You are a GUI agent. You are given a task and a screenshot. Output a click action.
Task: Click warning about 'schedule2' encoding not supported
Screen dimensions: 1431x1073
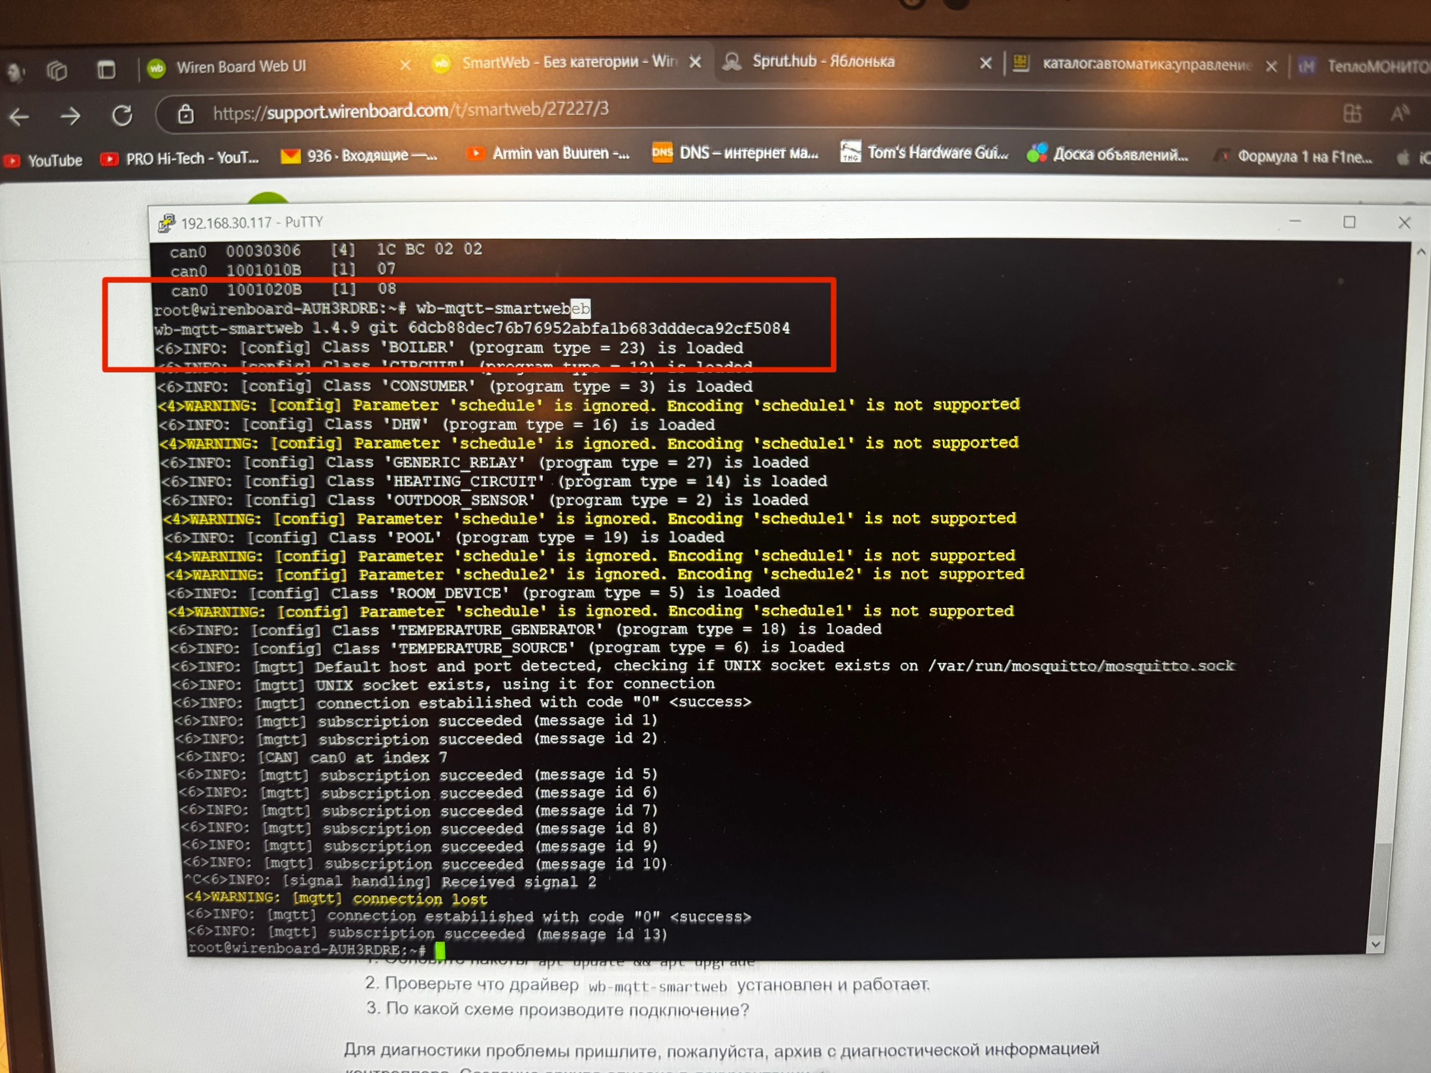[595, 575]
